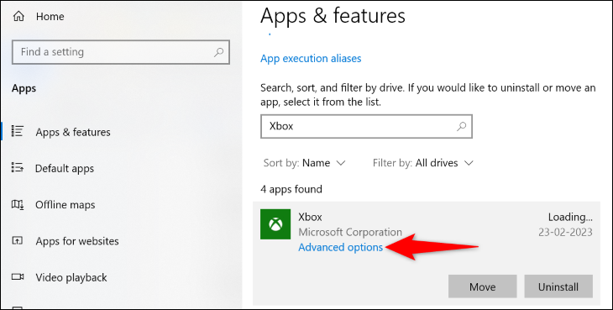This screenshot has height=310, width=613.
Task: Click the Move button for Xbox
Action: (483, 286)
